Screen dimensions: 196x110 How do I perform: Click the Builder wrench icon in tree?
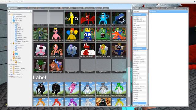[x=13, y=23]
